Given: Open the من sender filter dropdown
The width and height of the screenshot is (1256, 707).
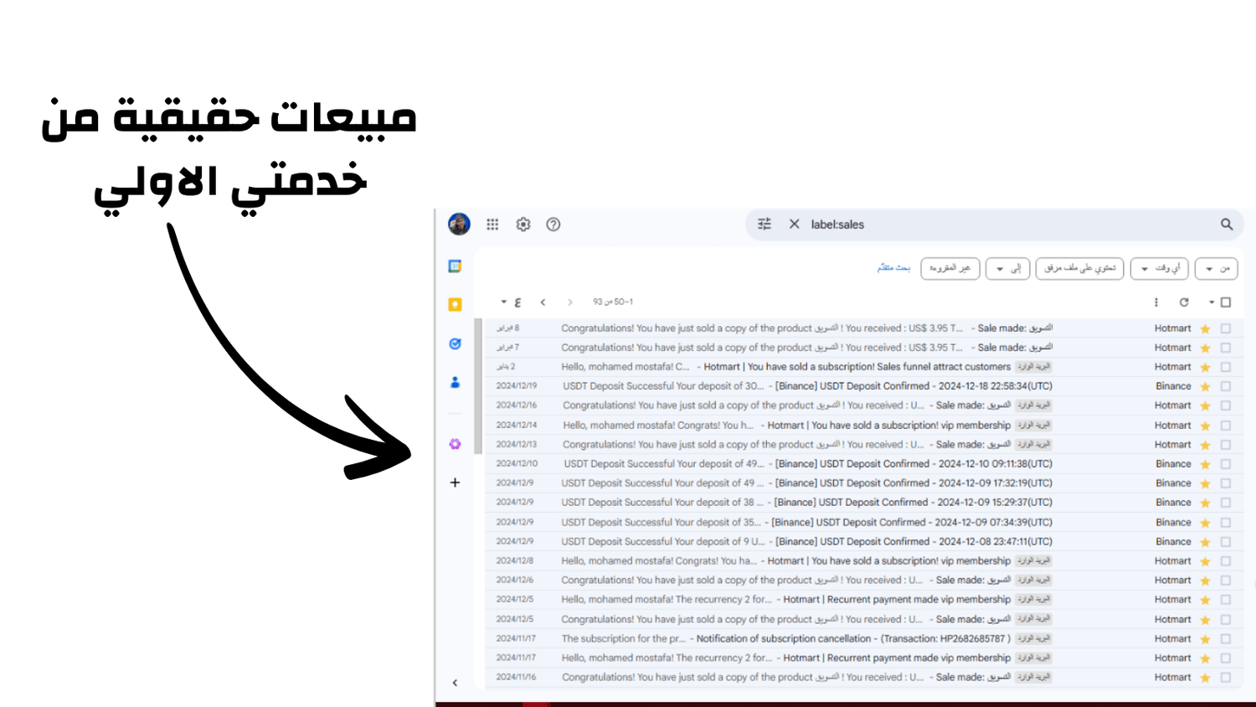Looking at the screenshot, I should 1217,268.
